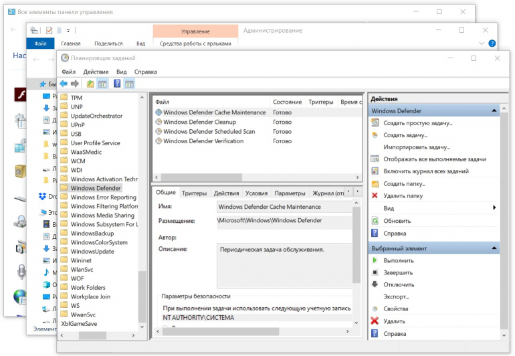Open the Вид menu in Task Scheduler
The width and height of the screenshot is (515, 356).
(x=121, y=72)
